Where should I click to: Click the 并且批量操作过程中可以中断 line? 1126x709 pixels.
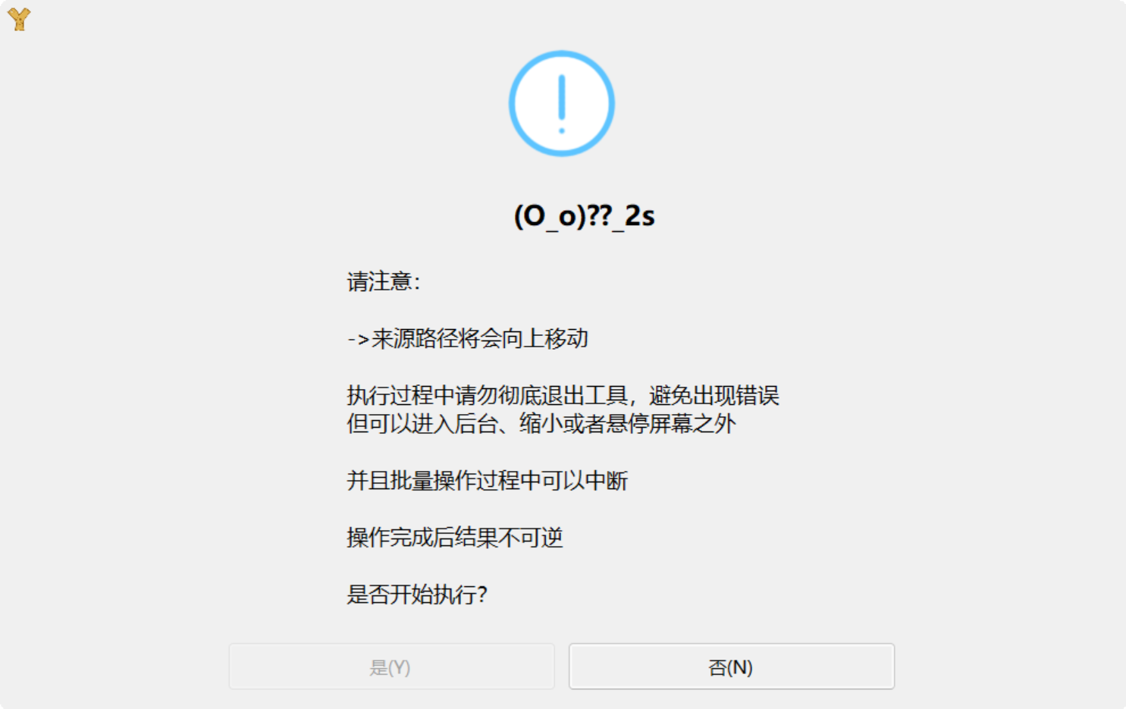[487, 480]
